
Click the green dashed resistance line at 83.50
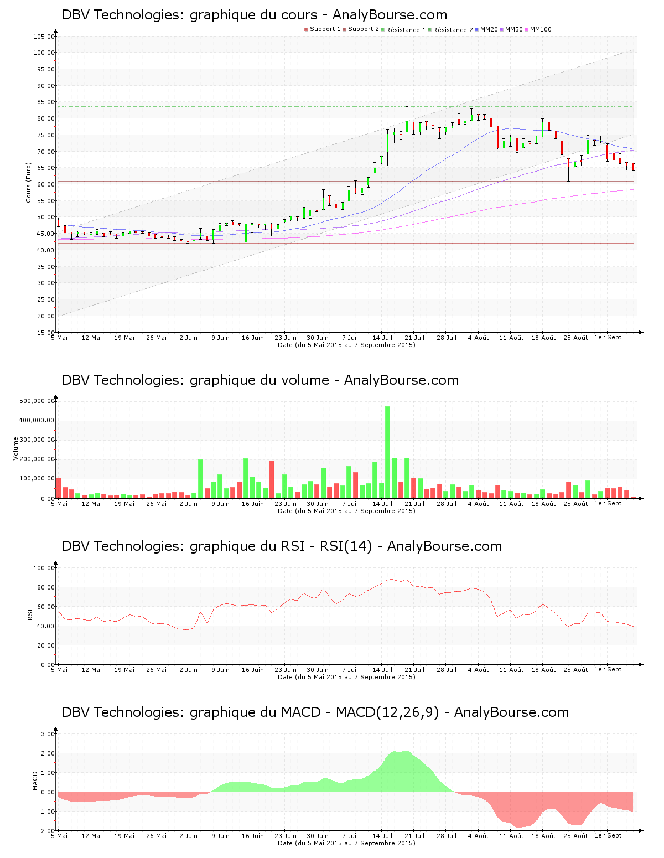[x=346, y=107]
